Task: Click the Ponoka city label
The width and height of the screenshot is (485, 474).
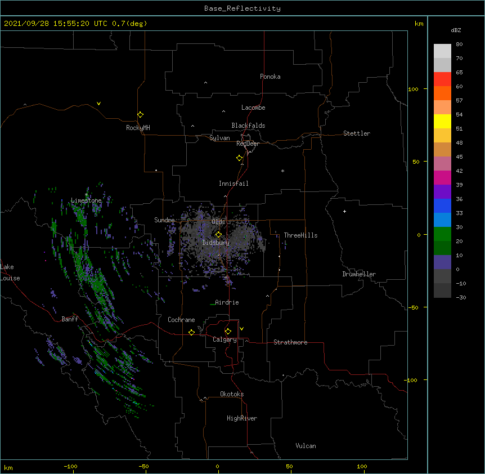Action: 270,77
